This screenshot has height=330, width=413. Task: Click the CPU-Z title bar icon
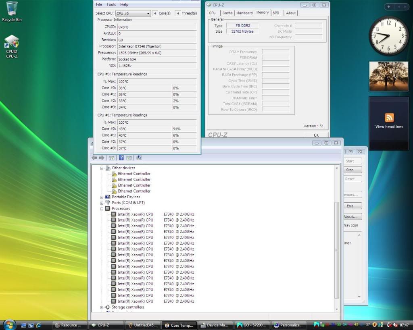[x=209, y=5]
